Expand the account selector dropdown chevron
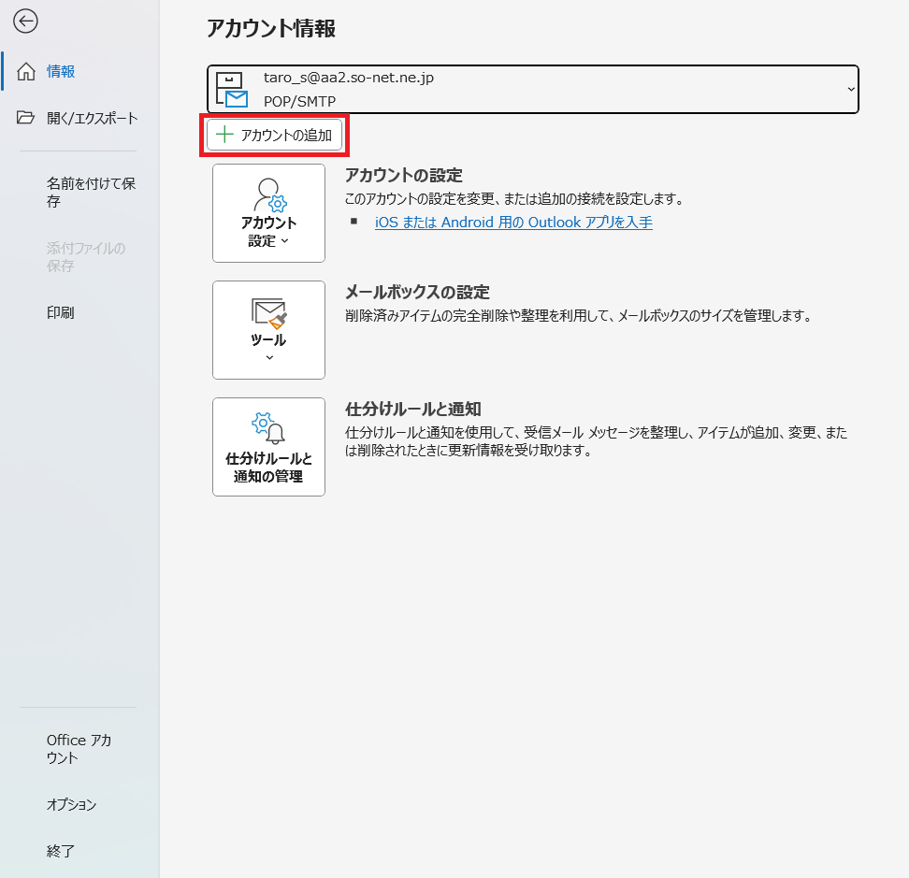909x878 pixels. [x=850, y=89]
